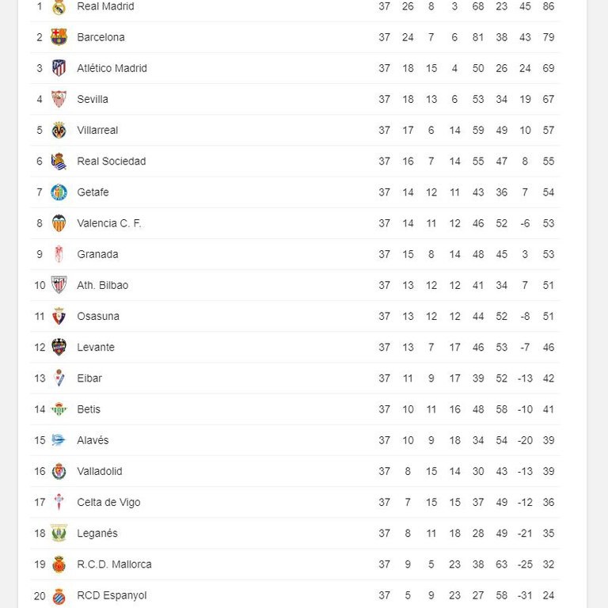Click the Valencia C. F. crest
This screenshot has width=608, height=608.
pyautogui.click(x=59, y=223)
